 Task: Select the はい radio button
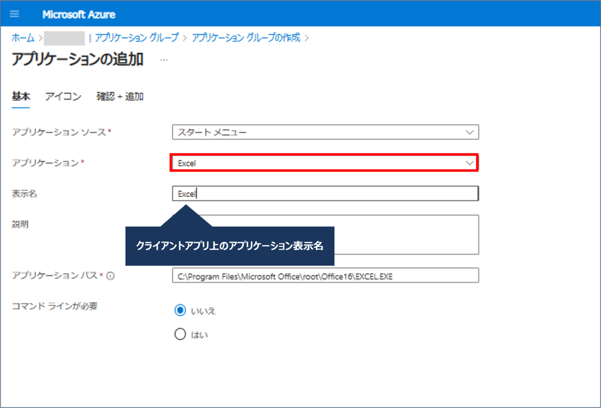pyautogui.click(x=180, y=334)
